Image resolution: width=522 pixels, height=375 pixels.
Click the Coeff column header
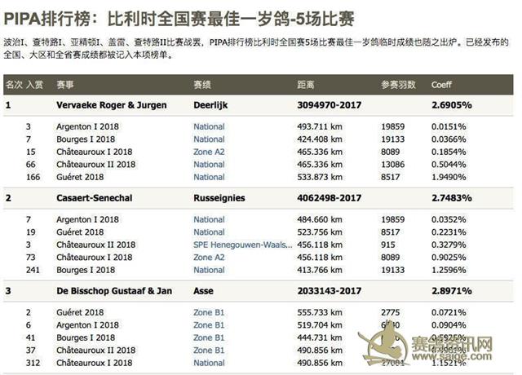(441, 85)
